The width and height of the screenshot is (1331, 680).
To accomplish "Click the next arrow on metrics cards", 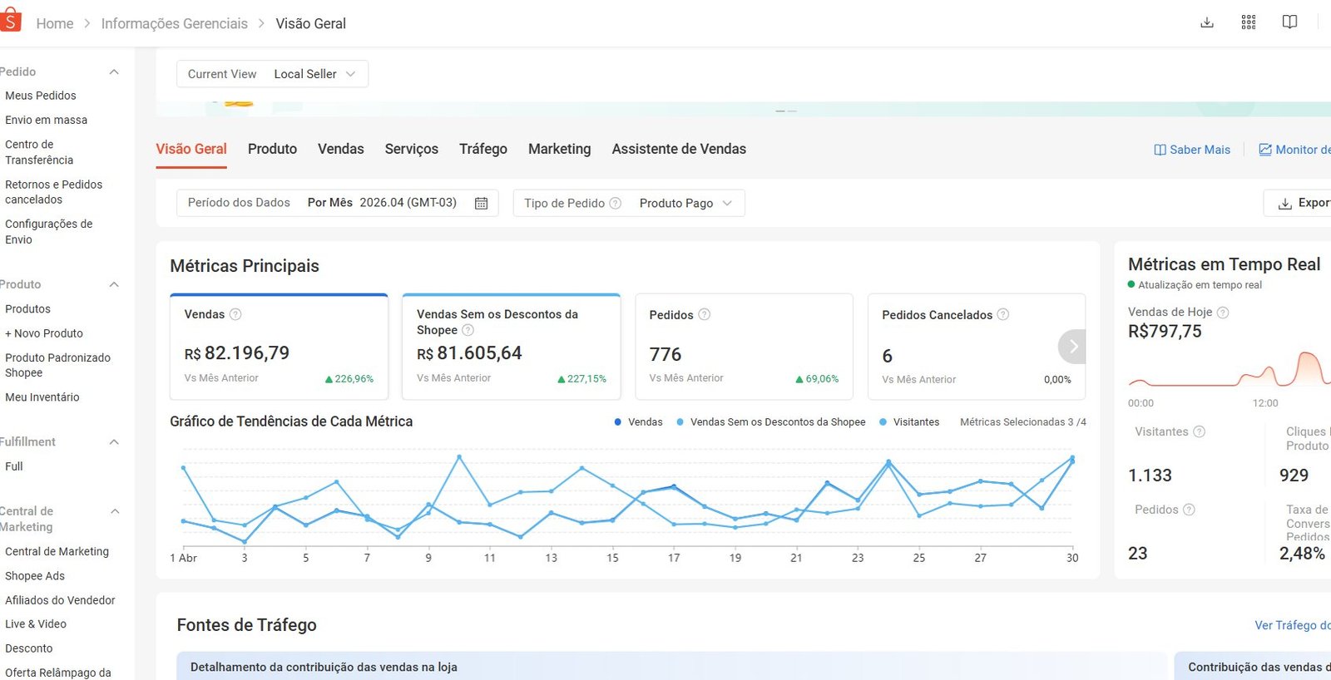I will point(1073,347).
